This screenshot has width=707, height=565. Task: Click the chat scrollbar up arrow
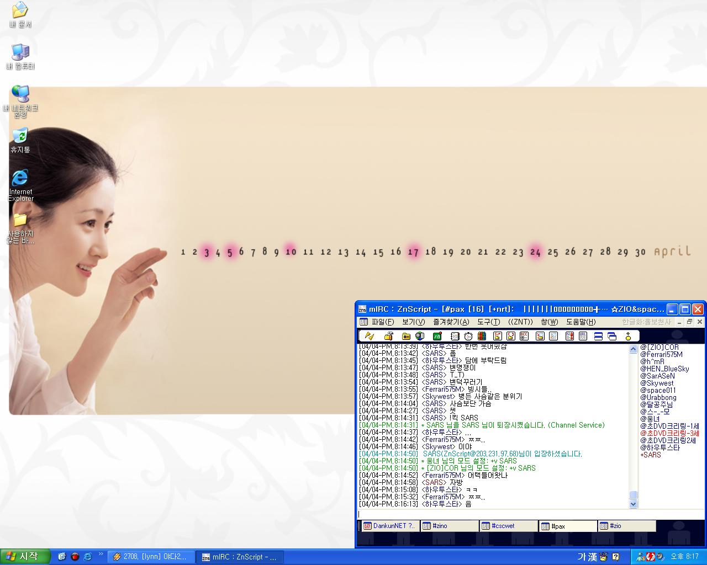click(x=633, y=349)
